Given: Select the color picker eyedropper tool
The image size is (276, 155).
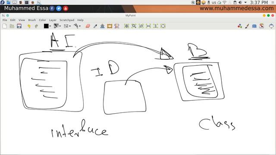Looking at the screenshot, I should [95, 26].
